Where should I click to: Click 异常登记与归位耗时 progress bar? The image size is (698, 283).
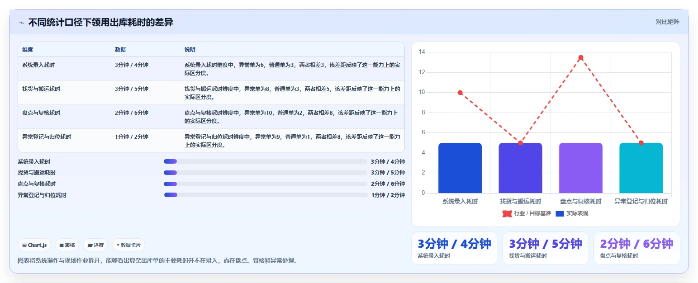click(x=266, y=195)
